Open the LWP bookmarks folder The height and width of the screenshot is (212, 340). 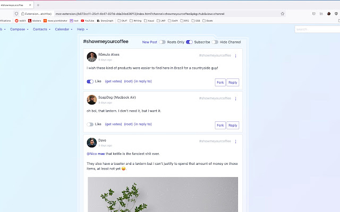pyautogui.click(x=161, y=21)
